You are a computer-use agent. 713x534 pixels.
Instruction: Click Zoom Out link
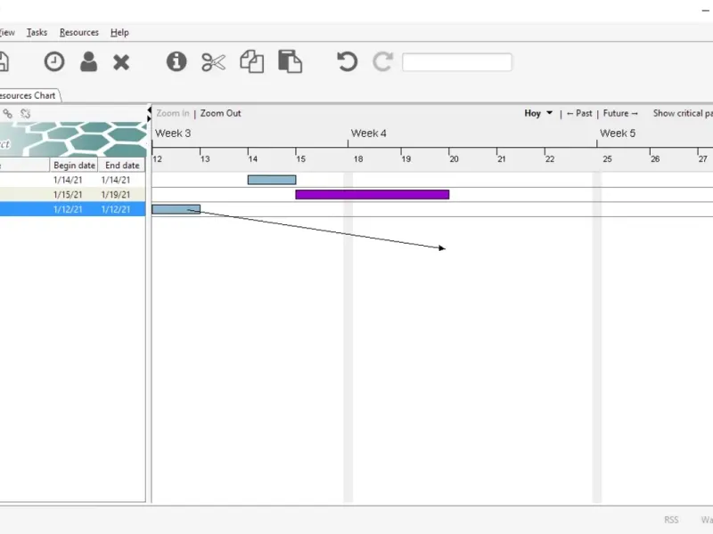[x=220, y=114]
